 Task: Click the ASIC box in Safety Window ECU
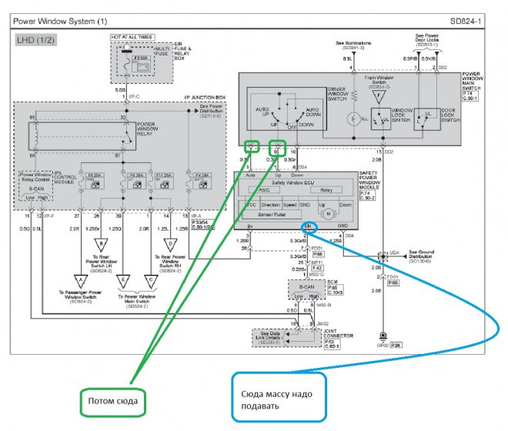click(264, 190)
